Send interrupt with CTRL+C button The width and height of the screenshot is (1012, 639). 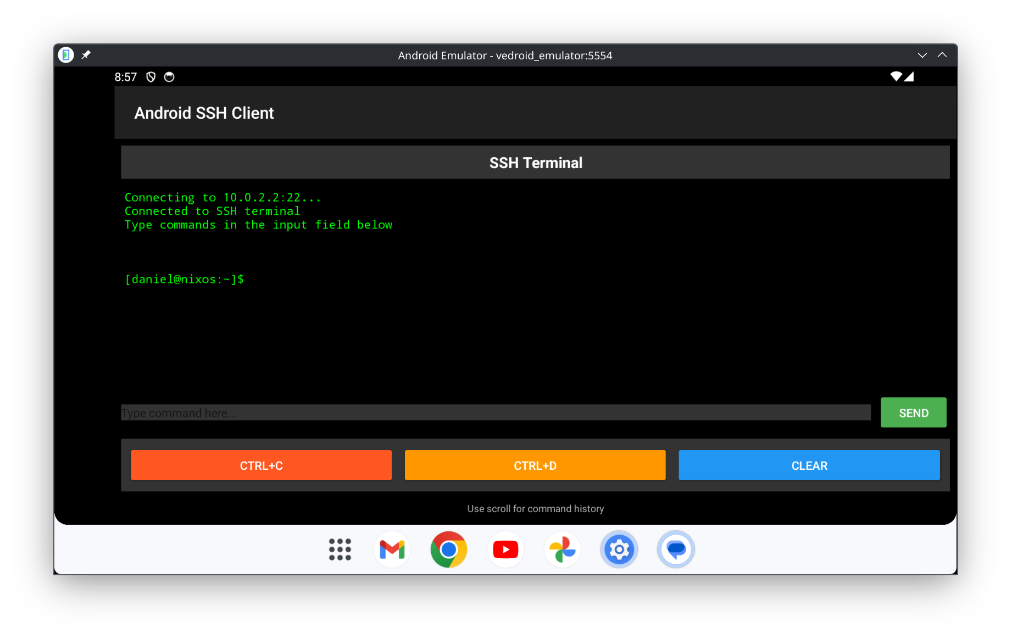click(x=261, y=465)
